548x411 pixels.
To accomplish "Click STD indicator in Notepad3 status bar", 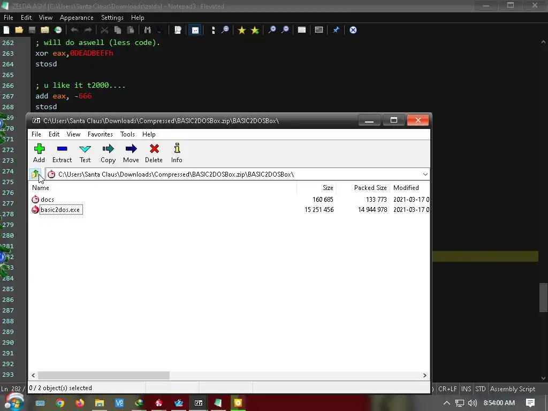I will (481, 389).
